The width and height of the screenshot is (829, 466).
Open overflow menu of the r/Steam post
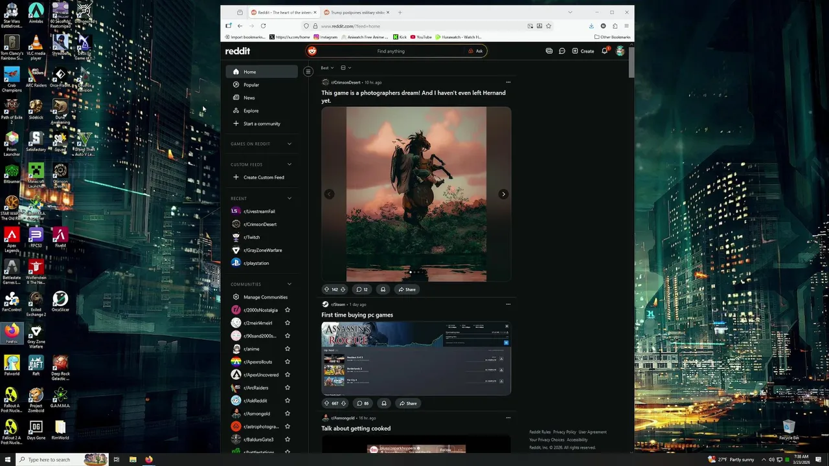[x=508, y=304]
